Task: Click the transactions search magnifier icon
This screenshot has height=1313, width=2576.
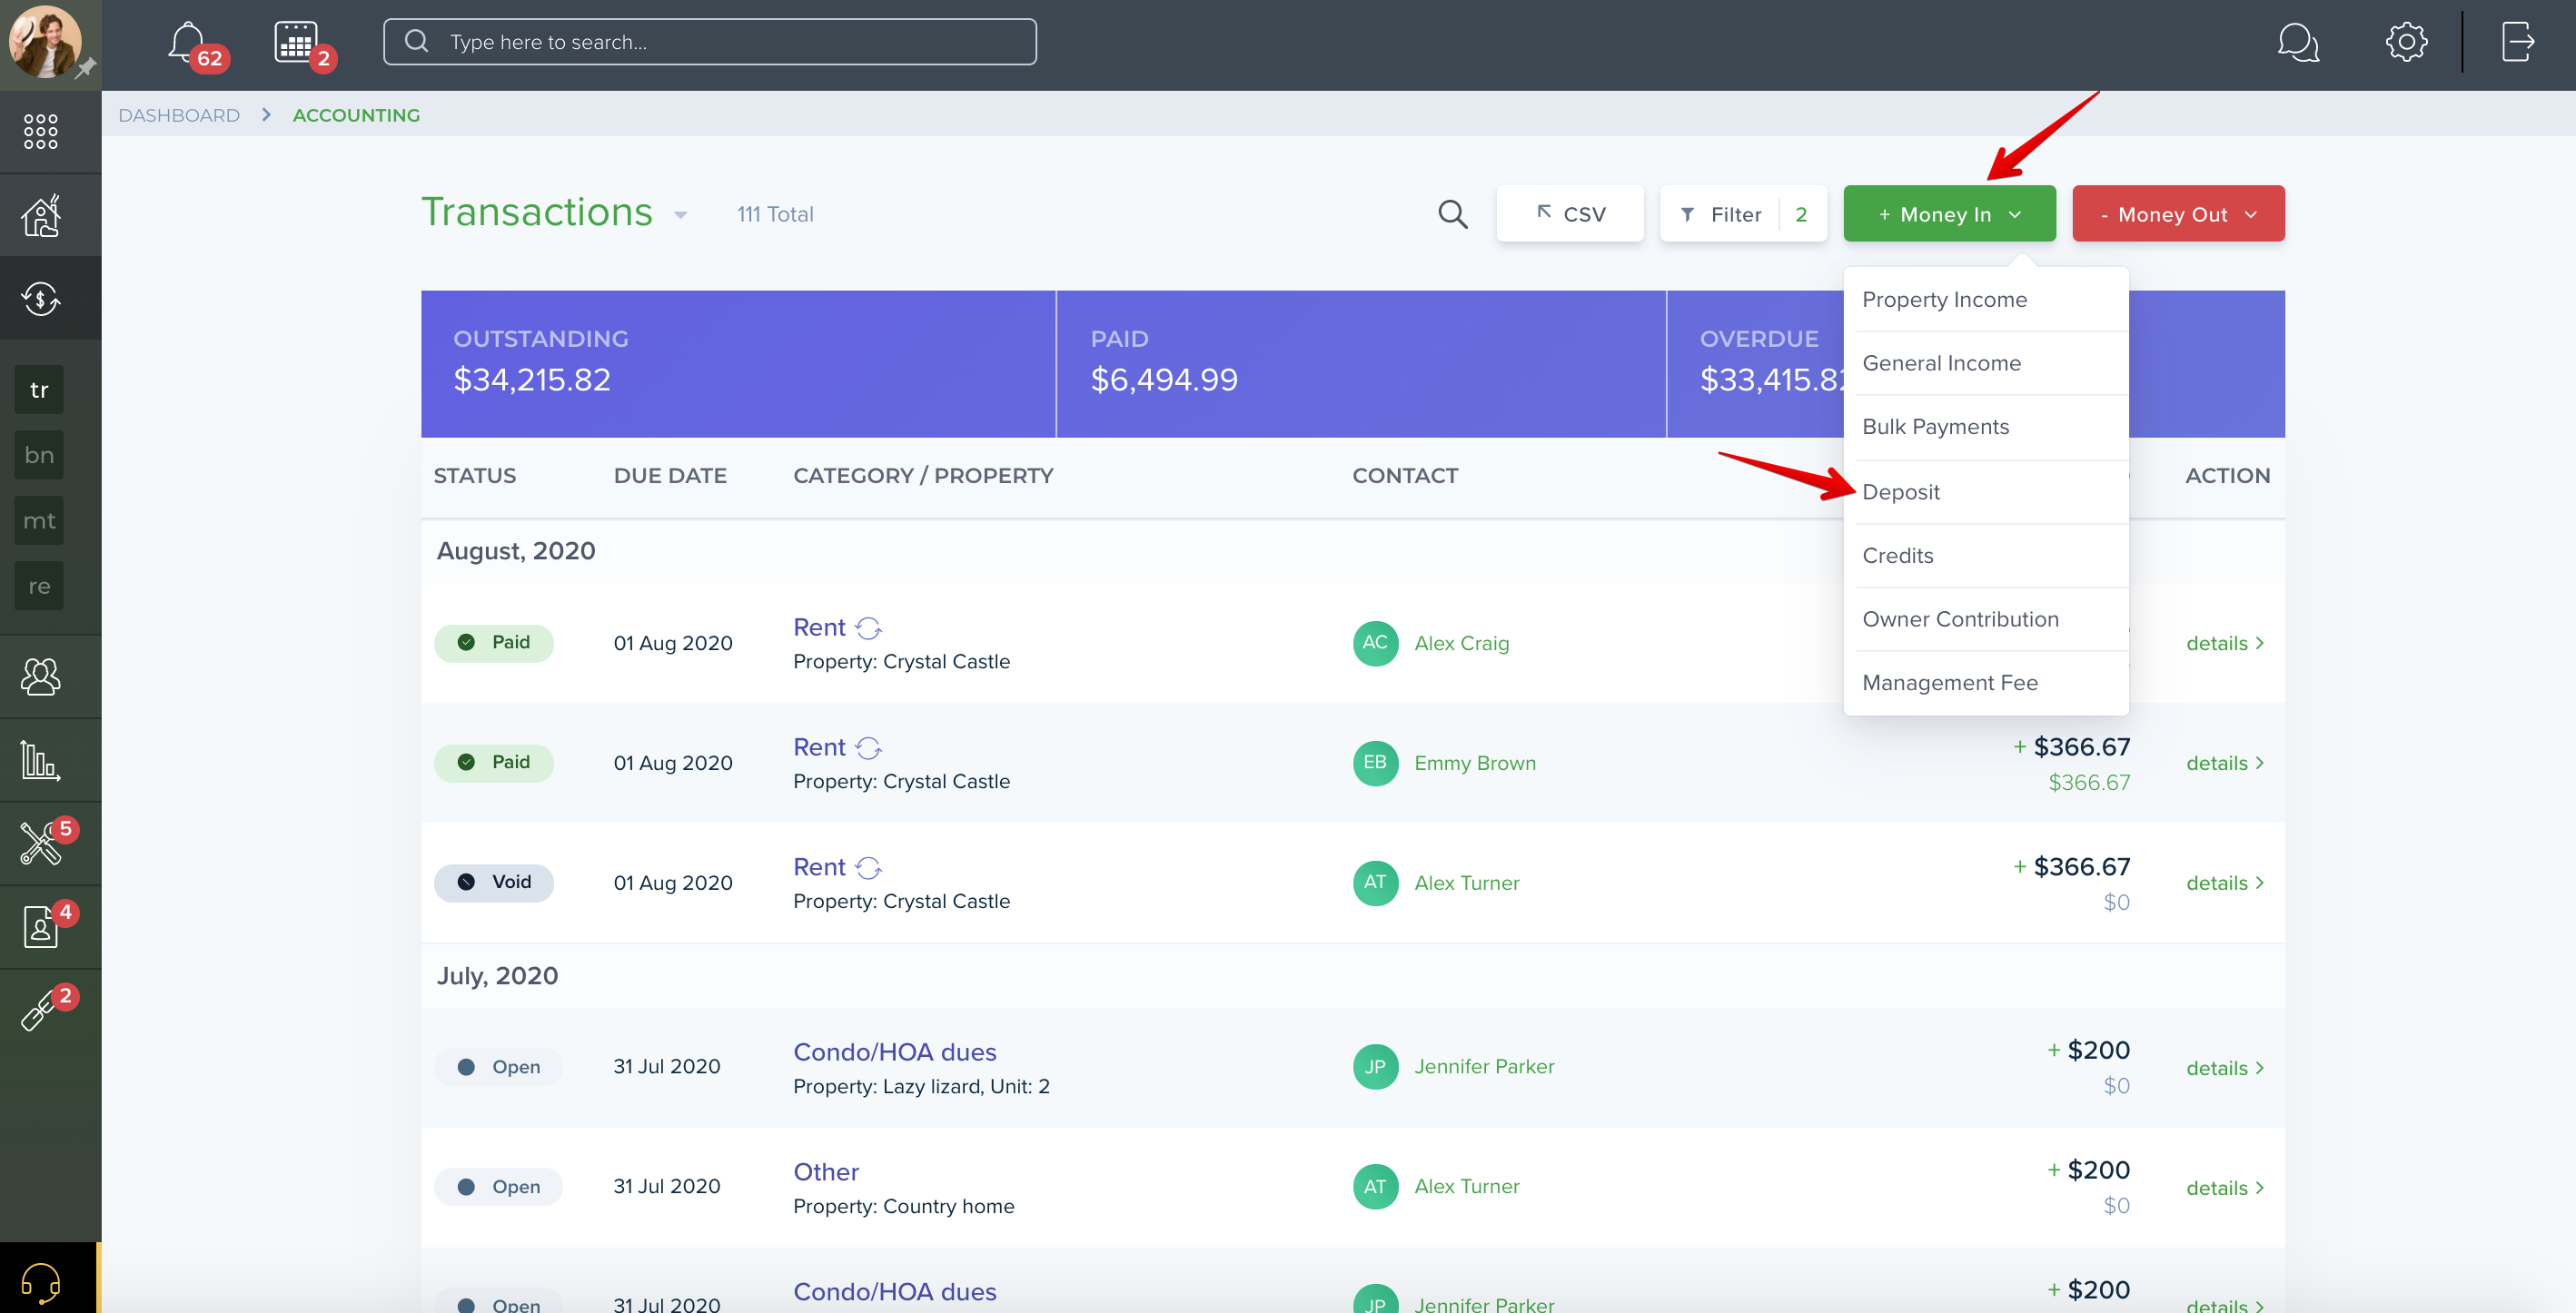Action: point(1453,214)
